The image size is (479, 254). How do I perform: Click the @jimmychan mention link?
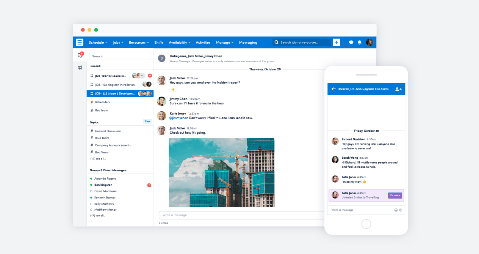coord(178,118)
